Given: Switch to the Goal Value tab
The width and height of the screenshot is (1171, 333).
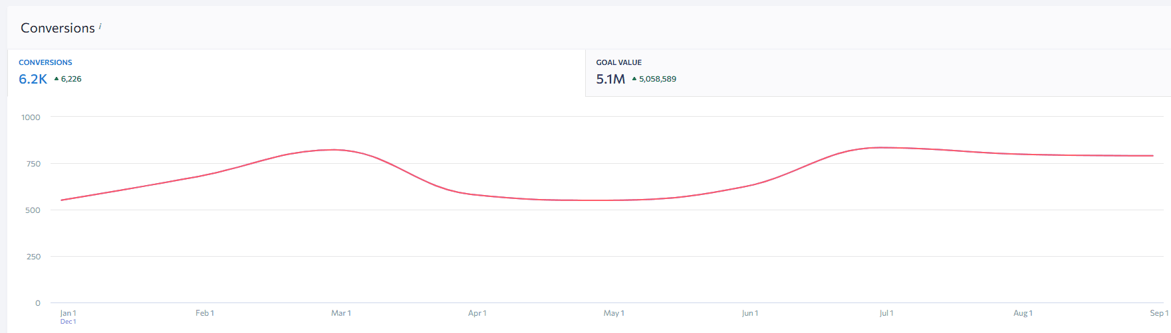Looking at the screenshot, I should (x=878, y=72).
